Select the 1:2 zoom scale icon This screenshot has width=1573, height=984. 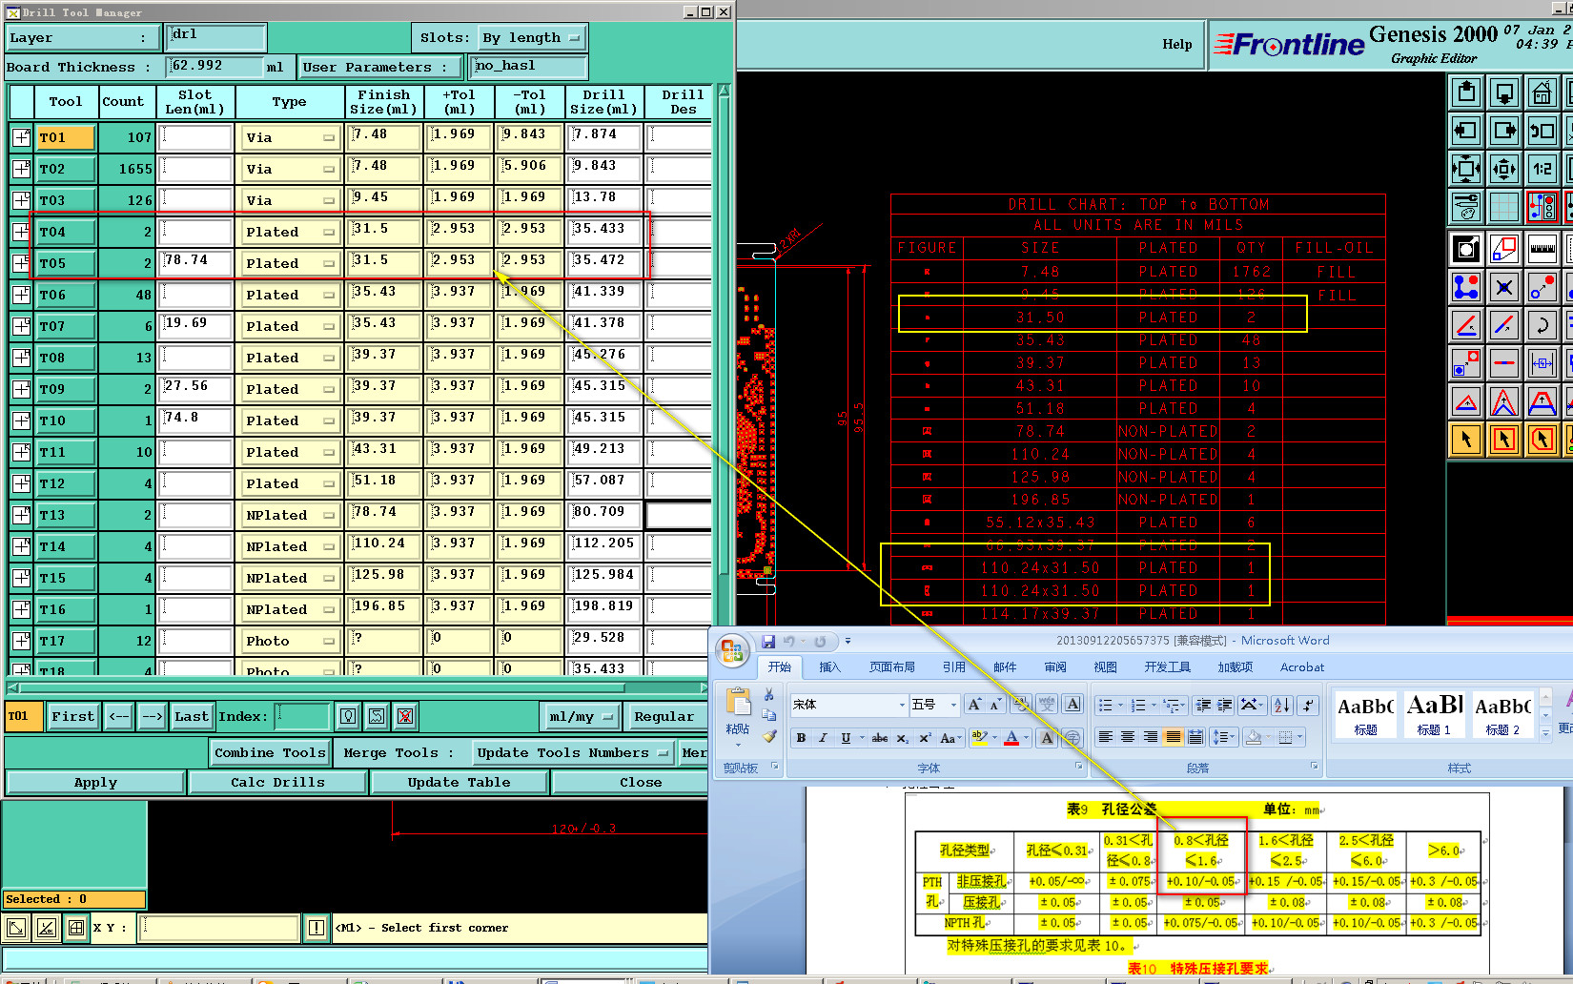pyautogui.click(x=1542, y=169)
